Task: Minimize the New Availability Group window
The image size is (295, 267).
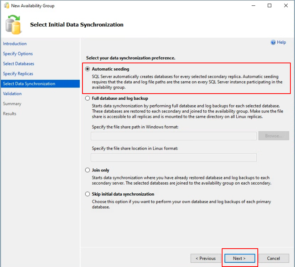Action: tap(254, 6)
